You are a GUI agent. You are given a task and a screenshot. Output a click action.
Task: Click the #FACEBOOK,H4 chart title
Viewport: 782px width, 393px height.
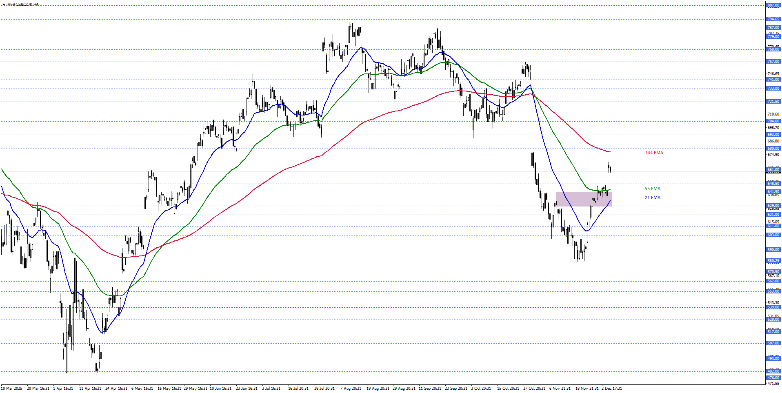click(23, 4)
